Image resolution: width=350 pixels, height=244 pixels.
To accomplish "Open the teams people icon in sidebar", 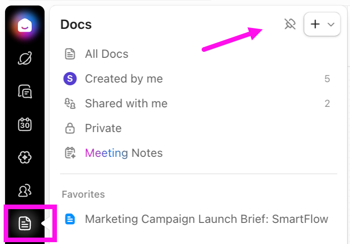I will (24, 190).
